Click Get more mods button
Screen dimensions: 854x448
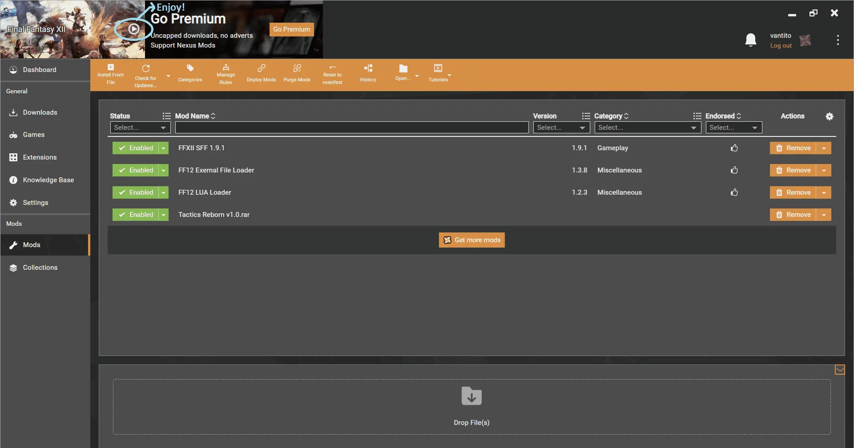click(471, 240)
